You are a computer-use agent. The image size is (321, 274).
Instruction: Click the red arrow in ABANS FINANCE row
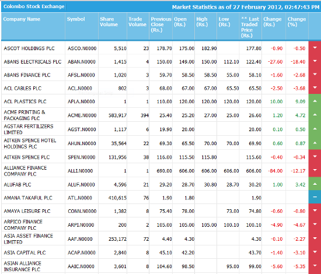[x=315, y=74]
